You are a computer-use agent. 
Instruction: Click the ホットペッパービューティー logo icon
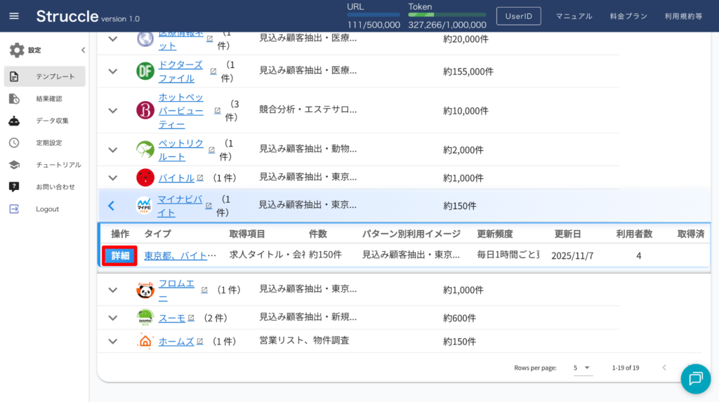click(145, 110)
